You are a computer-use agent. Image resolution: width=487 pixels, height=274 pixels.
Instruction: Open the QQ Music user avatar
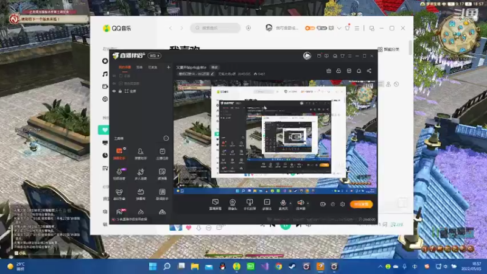click(x=269, y=28)
